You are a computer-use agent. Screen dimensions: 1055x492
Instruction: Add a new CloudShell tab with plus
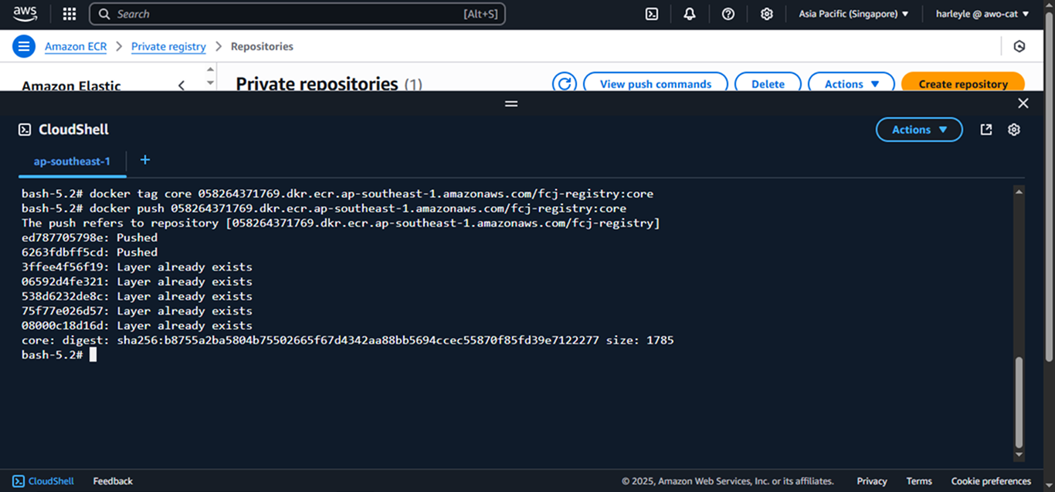point(144,160)
